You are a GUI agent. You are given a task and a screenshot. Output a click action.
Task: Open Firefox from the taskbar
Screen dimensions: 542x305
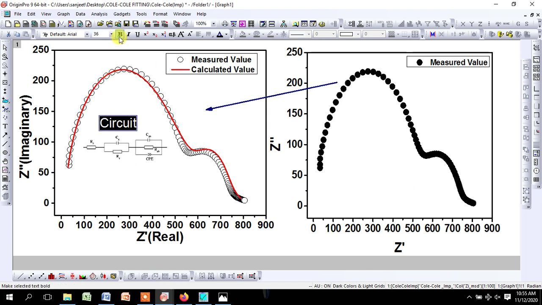point(183,297)
